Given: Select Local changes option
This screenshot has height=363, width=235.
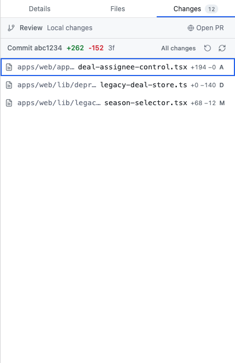Looking at the screenshot, I should 70,28.
